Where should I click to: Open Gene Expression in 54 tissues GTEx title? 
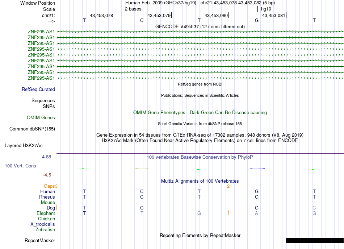pyautogui.click(x=200, y=135)
